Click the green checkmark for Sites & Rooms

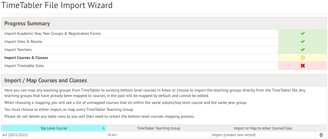click(x=302, y=42)
